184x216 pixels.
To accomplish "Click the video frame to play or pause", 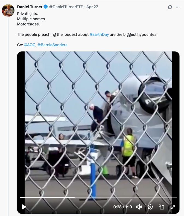I will click(98, 124).
